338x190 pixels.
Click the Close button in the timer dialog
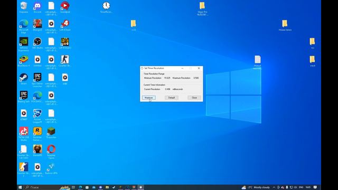(194, 98)
